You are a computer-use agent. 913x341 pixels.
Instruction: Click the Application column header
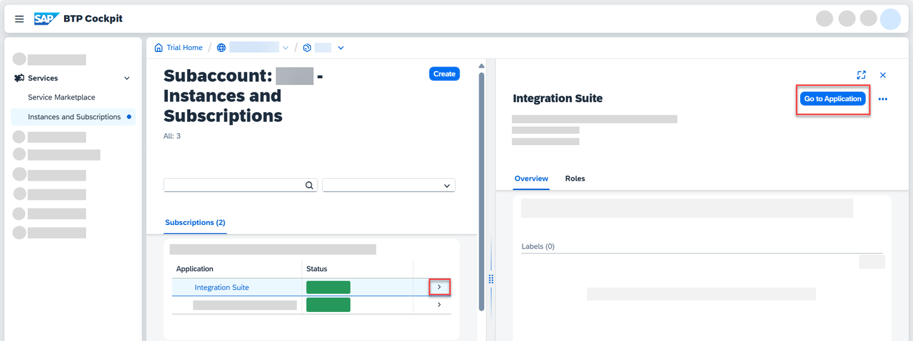tap(195, 269)
